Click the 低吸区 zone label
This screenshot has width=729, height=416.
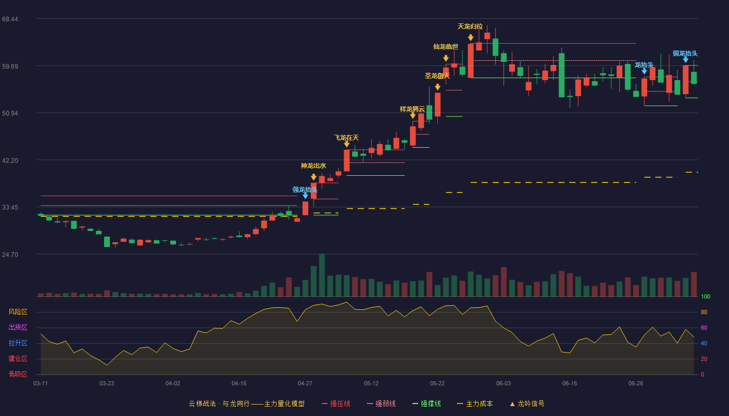click(18, 374)
